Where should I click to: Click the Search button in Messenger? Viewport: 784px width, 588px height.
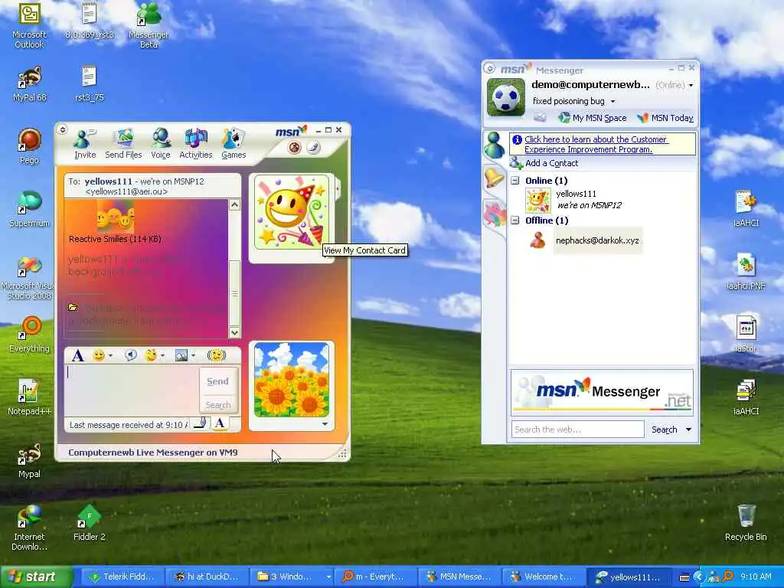pyautogui.click(x=664, y=430)
